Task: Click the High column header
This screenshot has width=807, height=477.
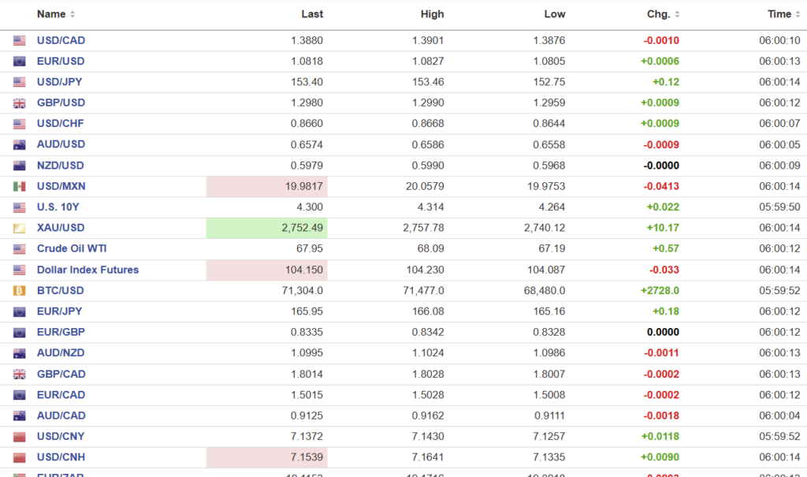Action: coord(432,14)
